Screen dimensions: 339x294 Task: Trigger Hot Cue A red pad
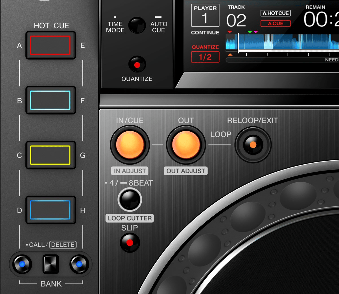[x=51, y=45]
